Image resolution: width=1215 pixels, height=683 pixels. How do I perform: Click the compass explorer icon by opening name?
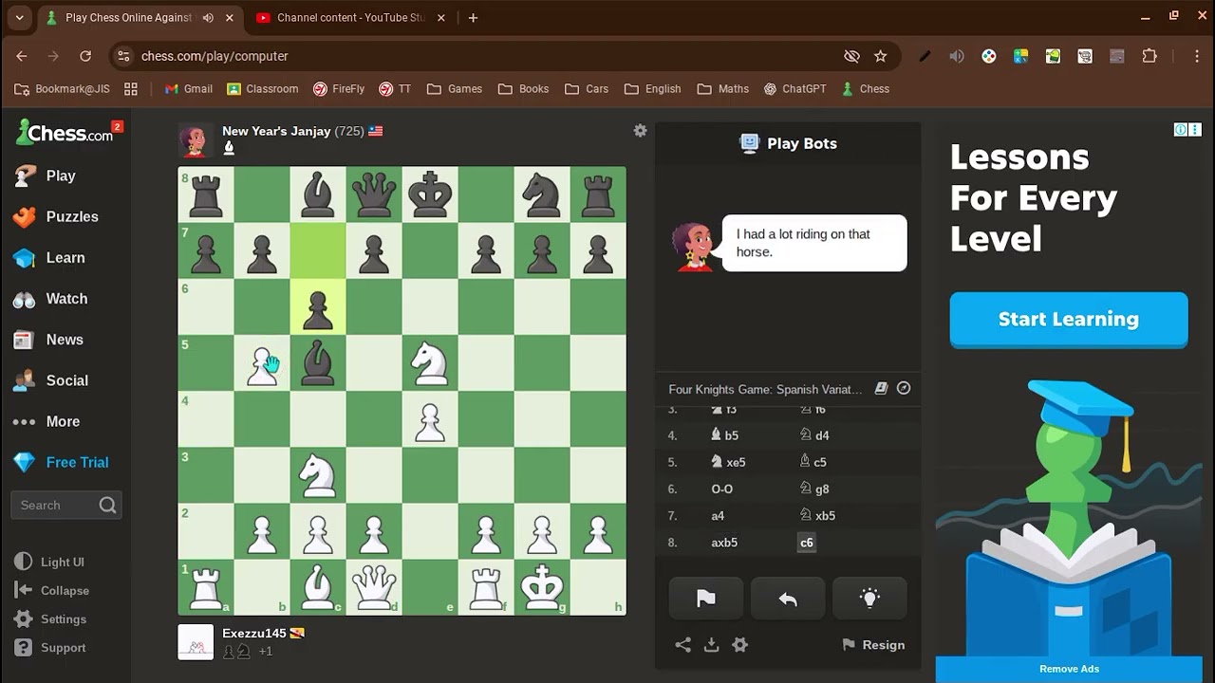tap(904, 388)
